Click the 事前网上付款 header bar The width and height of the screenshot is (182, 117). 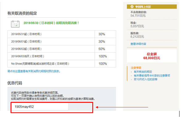[152, 6]
